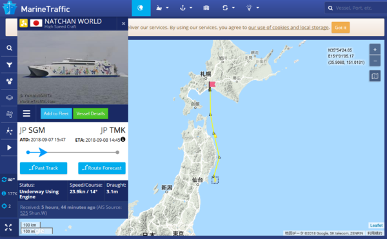Open the route/distance sidebar tool
387x239 pixels.
(9, 131)
